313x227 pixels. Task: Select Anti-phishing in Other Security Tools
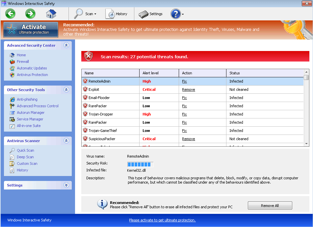[27, 99]
